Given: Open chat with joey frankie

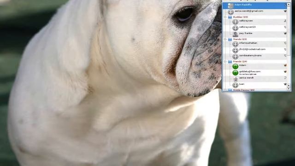Looking at the screenshot, I should pyautogui.click(x=246, y=33).
